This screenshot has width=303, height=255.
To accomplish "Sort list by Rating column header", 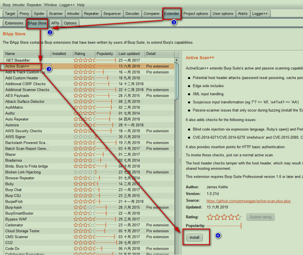I will pyautogui.click(x=84, y=54).
